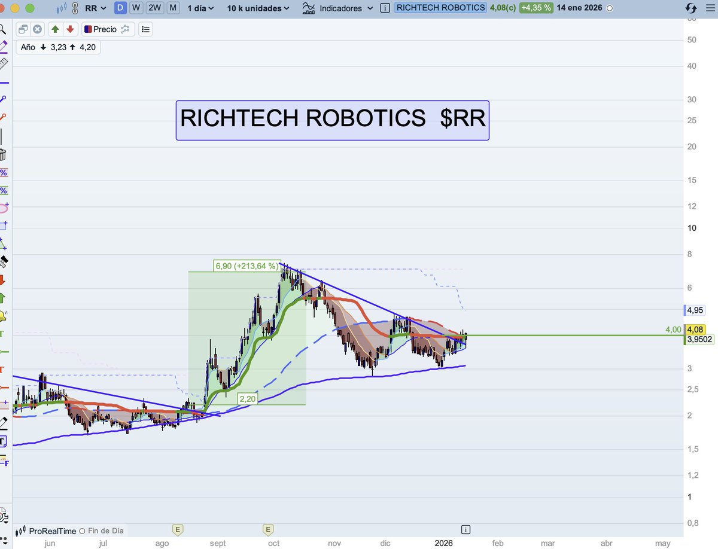The image size is (718, 549).
Task: Open the 1 día interval dropdown
Action: click(200, 8)
